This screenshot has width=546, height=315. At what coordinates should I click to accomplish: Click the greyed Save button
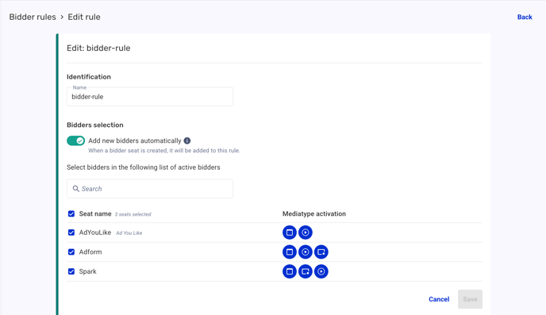click(470, 299)
